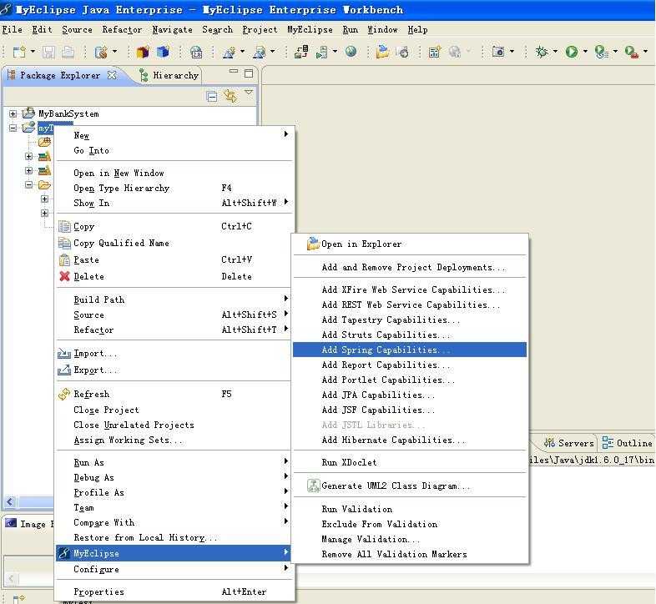Screen dimensions: 656x604
Task: Select Import... in the context menu
Action: (x=174, y=354)
